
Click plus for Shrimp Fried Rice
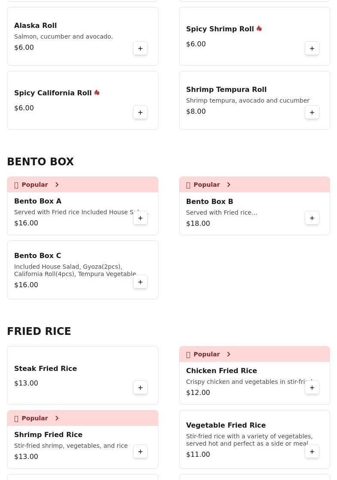pos(140,452)
